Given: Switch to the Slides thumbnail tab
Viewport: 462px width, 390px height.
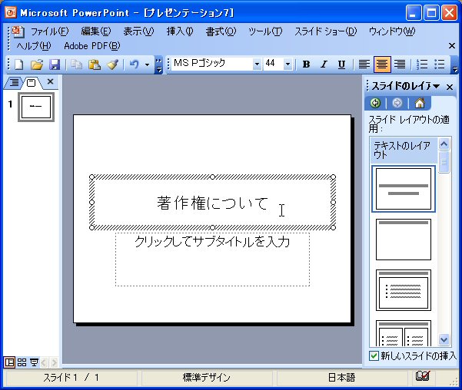Looking at the screenshot, I should pyautogui.click(x=31, y=83).
